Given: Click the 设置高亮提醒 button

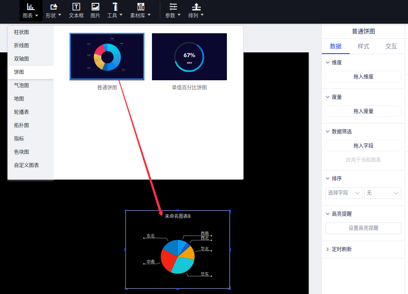Looking at the screenshot, I should click(363, 228).
